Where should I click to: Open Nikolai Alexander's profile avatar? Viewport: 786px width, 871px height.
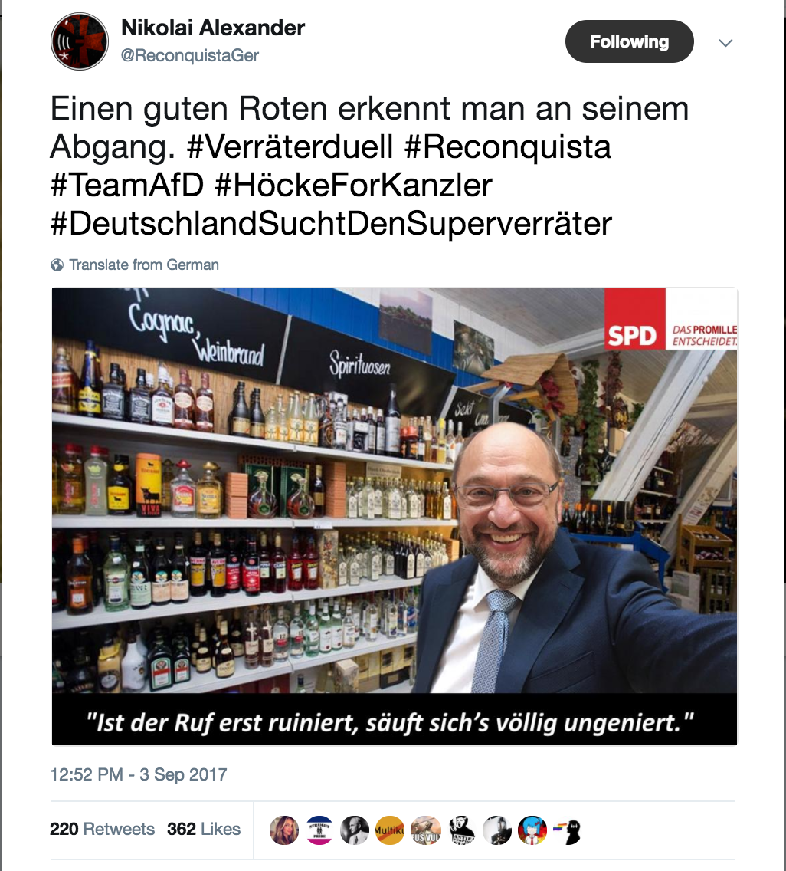[80, 41]
